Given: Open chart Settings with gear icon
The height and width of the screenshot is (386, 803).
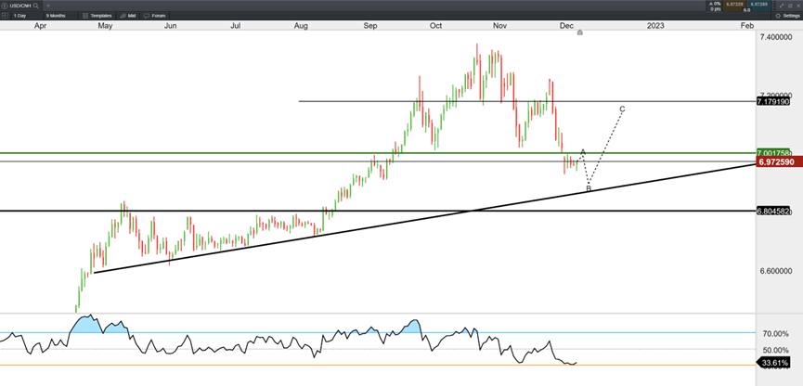Looking at the screenshot, I should click(x=787, y=16).
